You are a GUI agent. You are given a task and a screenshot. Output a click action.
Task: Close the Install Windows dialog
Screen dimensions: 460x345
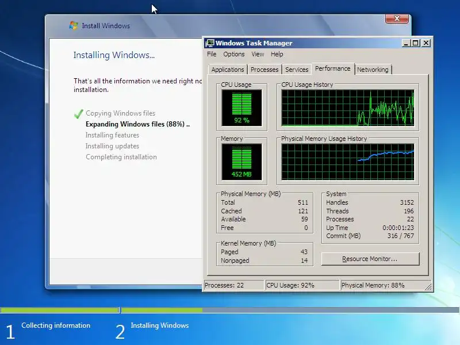coord(397,18)
